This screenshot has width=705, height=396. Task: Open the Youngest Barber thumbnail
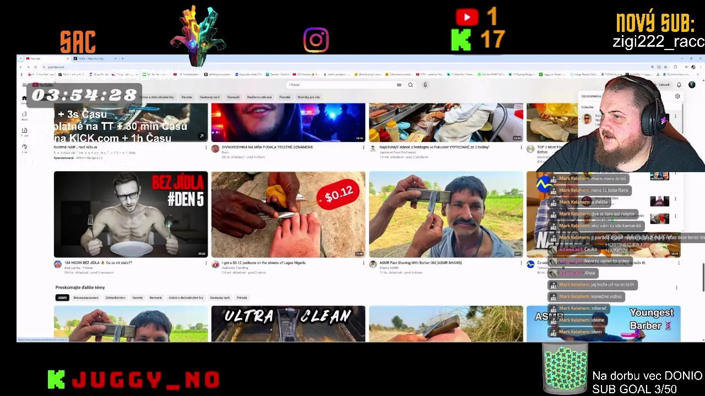[x=604, y=324]
